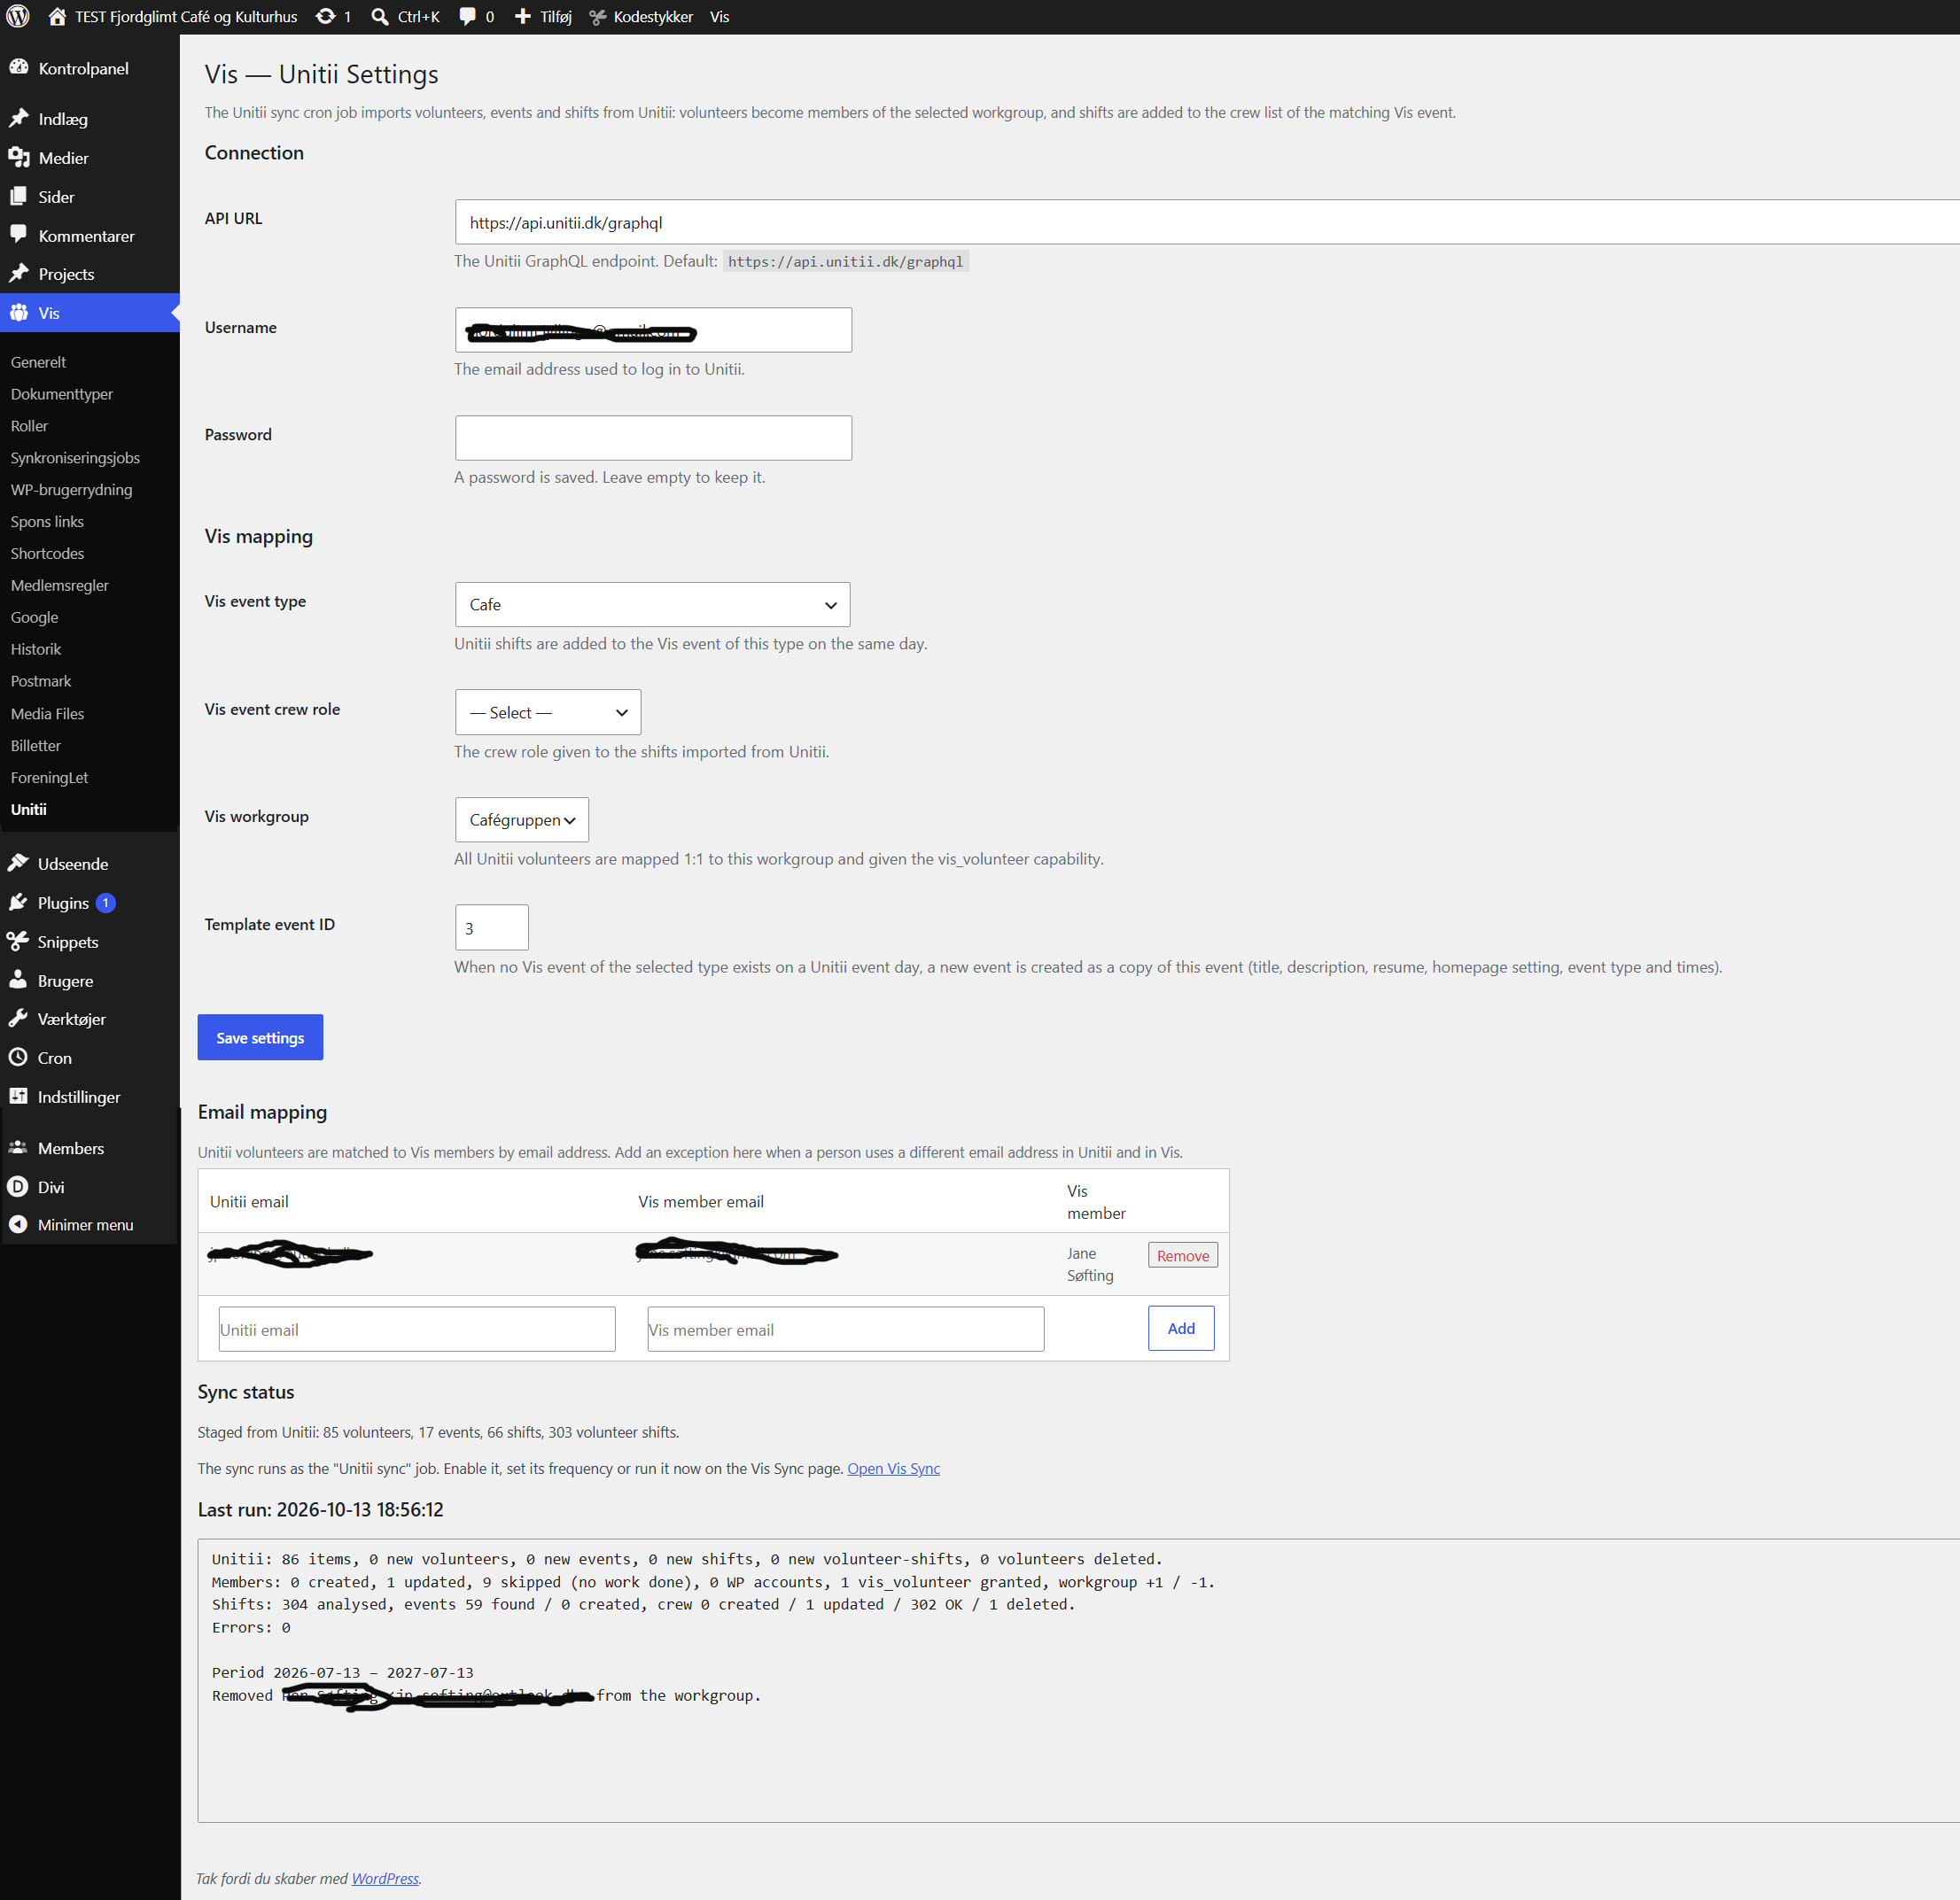The height and width of the screenshot is (1900, 1960).
Task: Open Indstillinger in the sidebar
Action: 78,1097
